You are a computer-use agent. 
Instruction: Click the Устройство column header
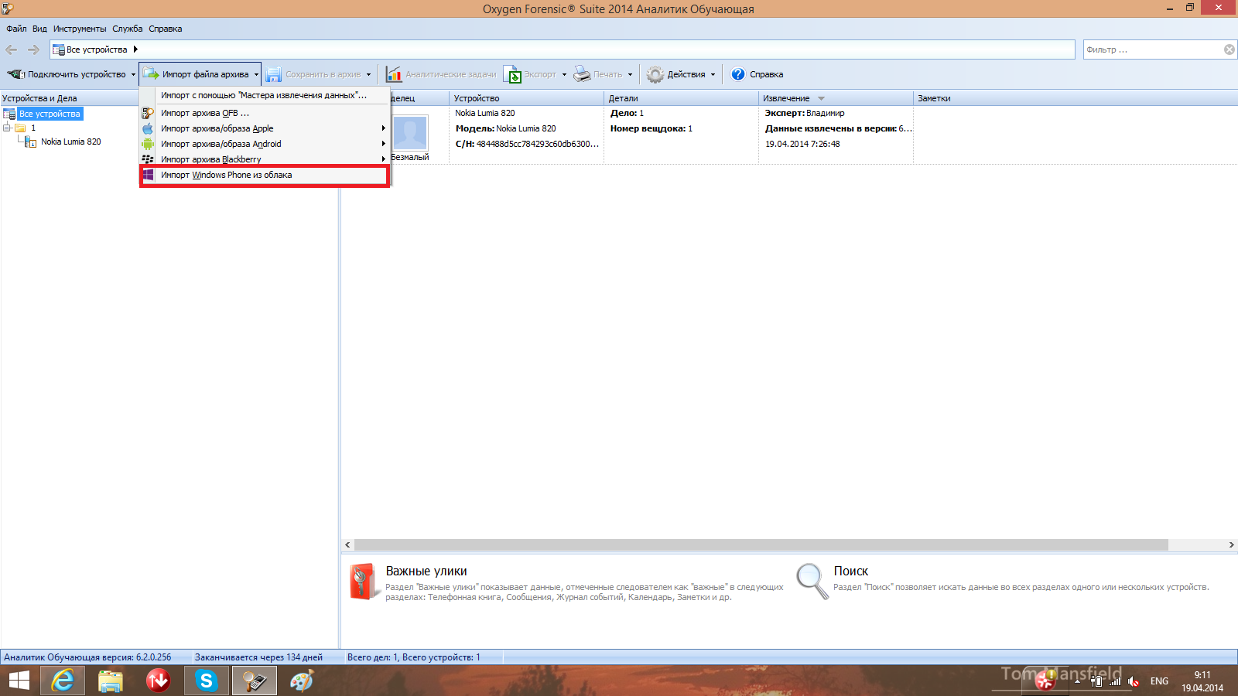(526, 98)
